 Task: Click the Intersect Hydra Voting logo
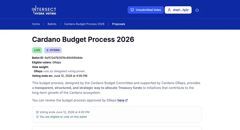tap(44, 10)
